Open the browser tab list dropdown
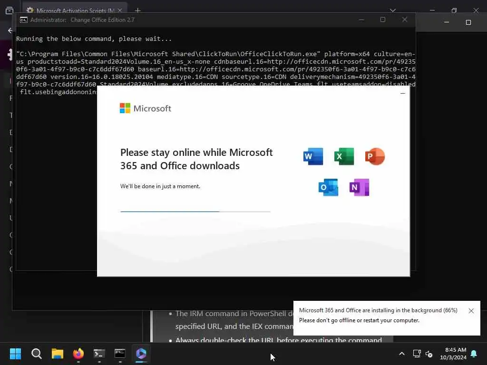This screenshot has height=365, width=487. pos(392,10)
